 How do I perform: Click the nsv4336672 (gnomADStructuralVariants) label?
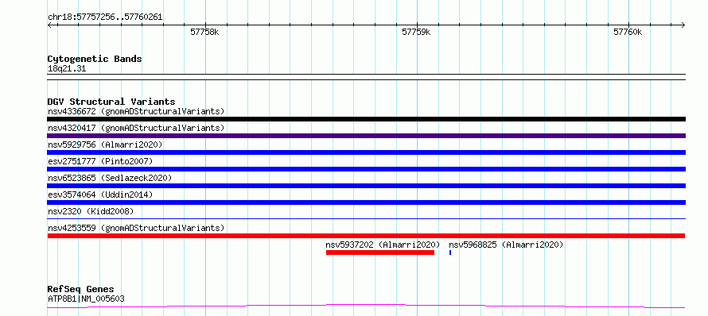(136, 111)
